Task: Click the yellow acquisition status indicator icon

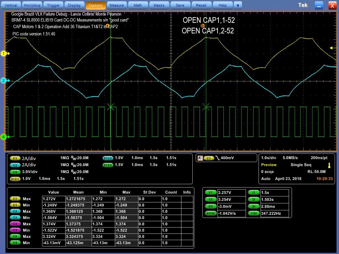Action: tap(329, 165)
